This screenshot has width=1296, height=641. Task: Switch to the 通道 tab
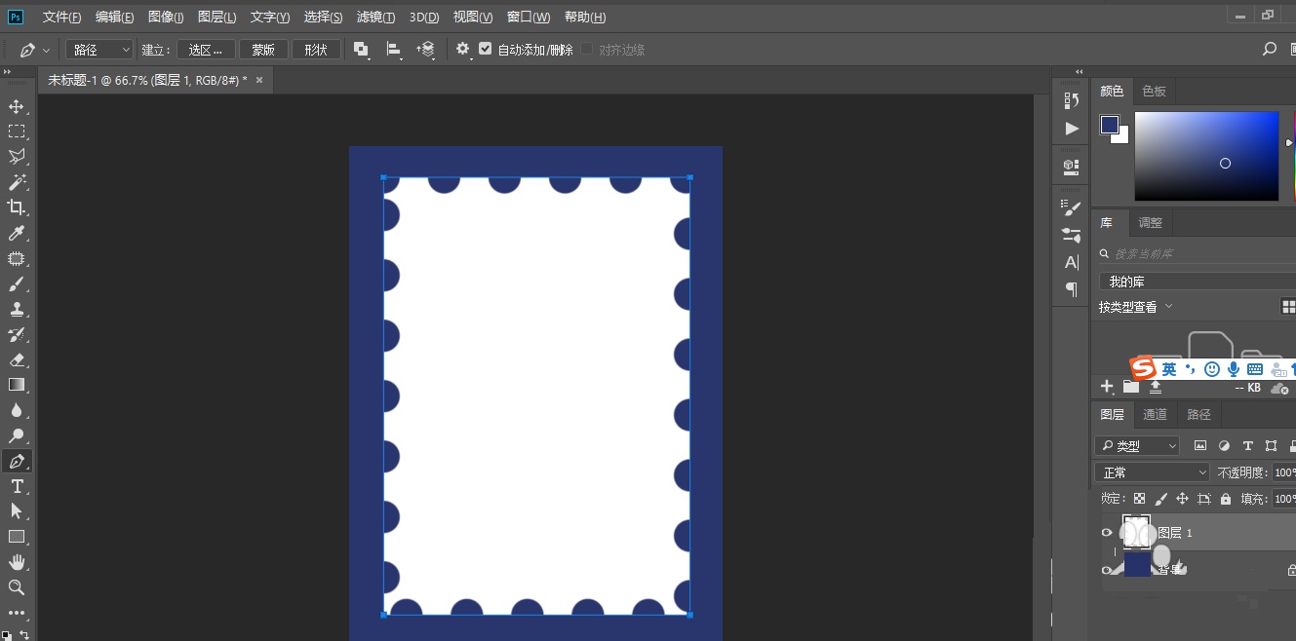(x=1155, y=414)
